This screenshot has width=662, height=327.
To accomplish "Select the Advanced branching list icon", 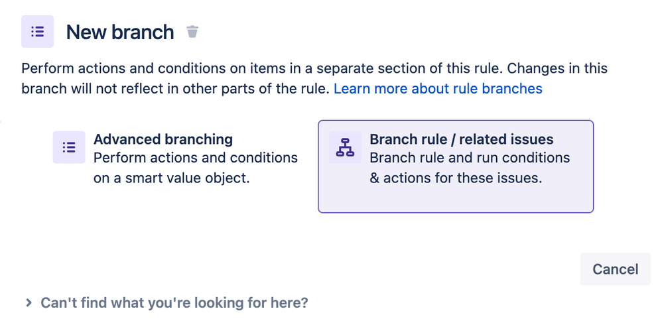I will [69, 147].
